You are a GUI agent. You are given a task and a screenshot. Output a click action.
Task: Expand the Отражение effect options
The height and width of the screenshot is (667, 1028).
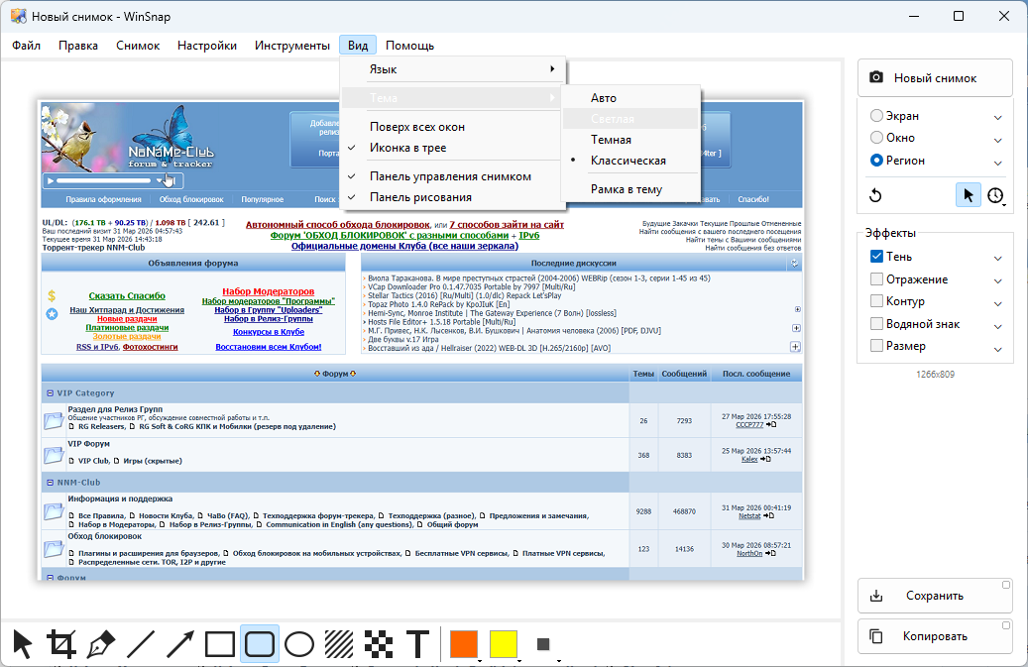(998, 280)
